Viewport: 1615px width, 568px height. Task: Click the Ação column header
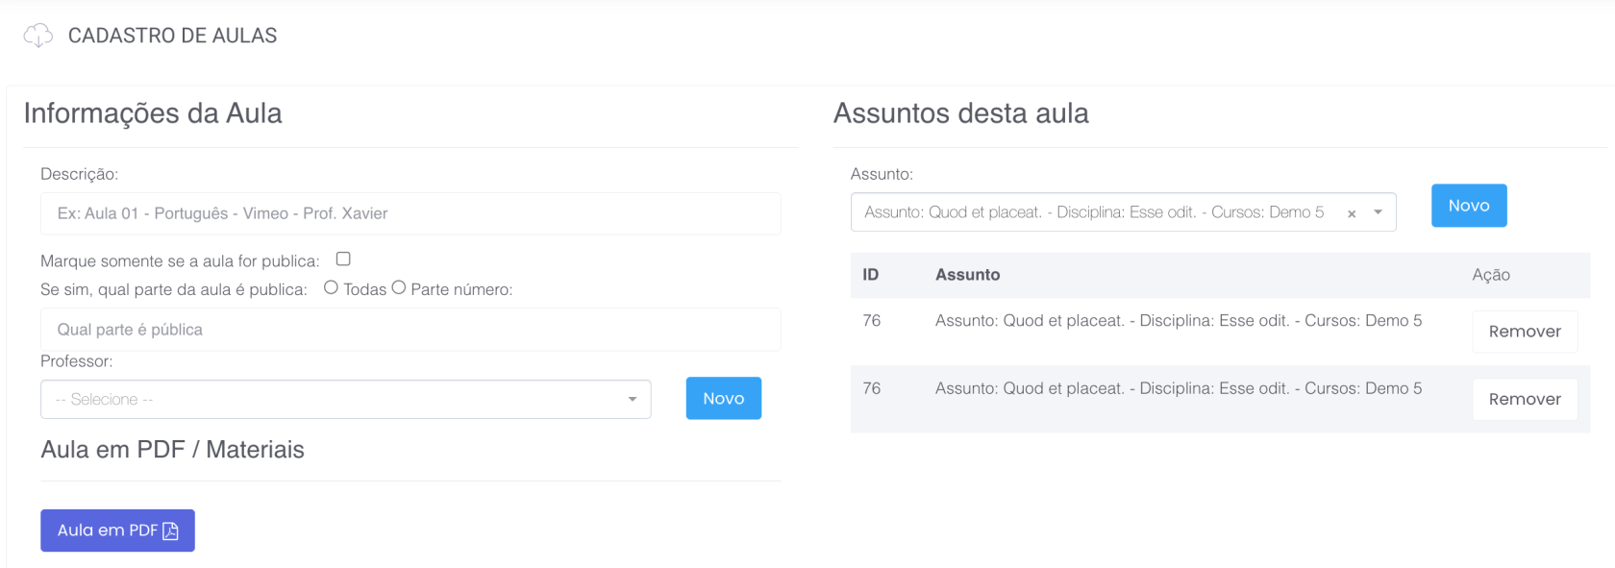tap(1490, 275)
